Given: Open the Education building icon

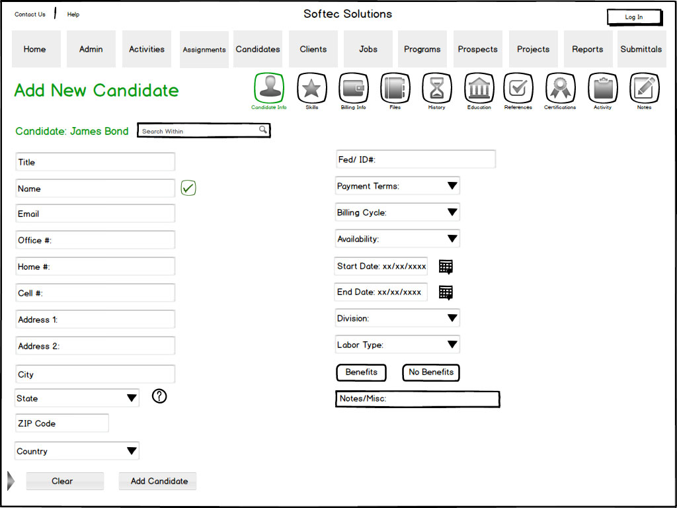Looking at the screenshot, I should tap(479, 88).
